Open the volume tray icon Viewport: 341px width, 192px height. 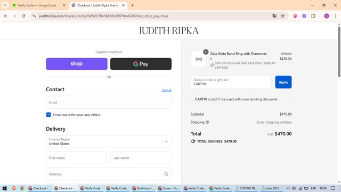click(x=294, y=188)
